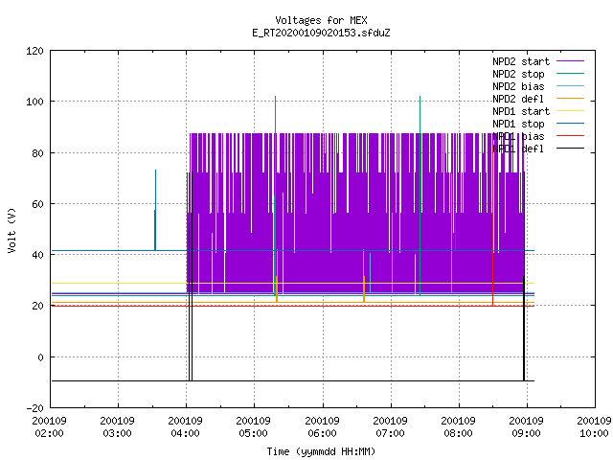Click the 'NPD1 start' legend label
Viewport: 613px width, 460px height.
pyautogui.click(x=521, y=111)
